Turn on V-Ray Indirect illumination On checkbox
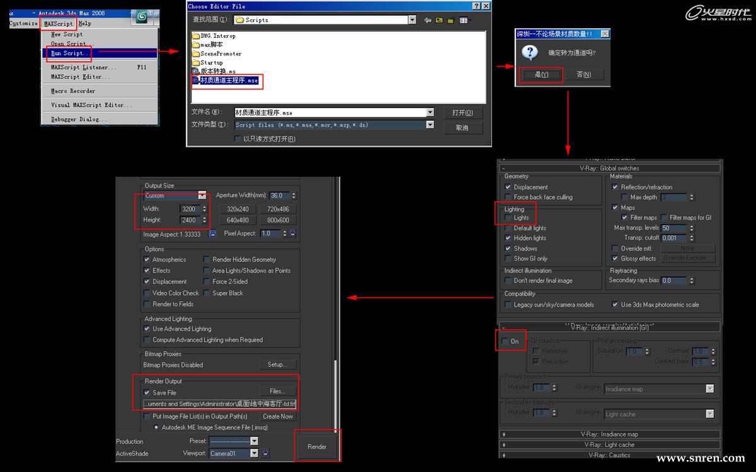This screenshot has height=472, width=756. [x=504, y=341]
